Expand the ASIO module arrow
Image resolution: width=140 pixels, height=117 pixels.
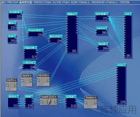pyautogui.click(x=125, y=65)
